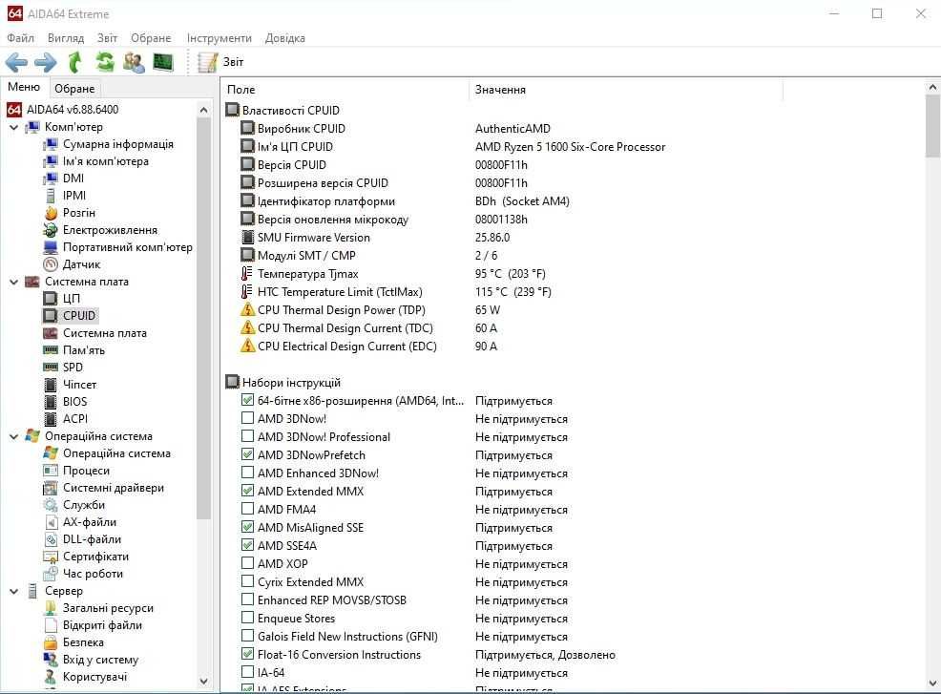Collapse the Сервер tree node

(x=13, y=591)
